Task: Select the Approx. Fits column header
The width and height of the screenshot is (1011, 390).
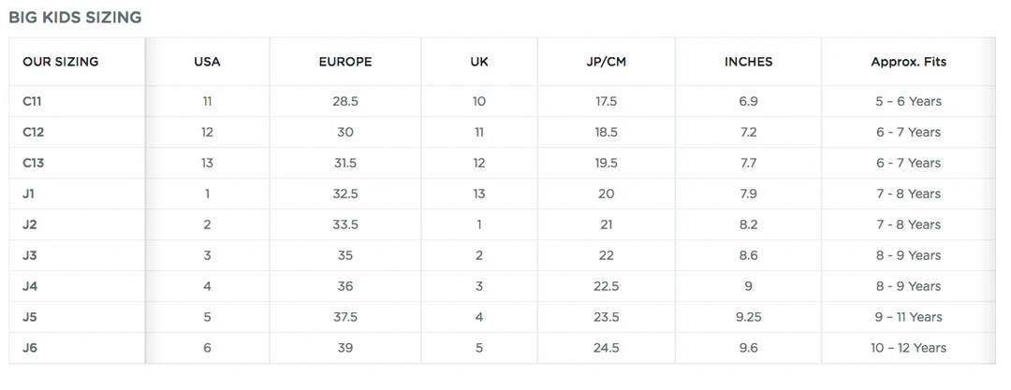Action: coord(908,62)
